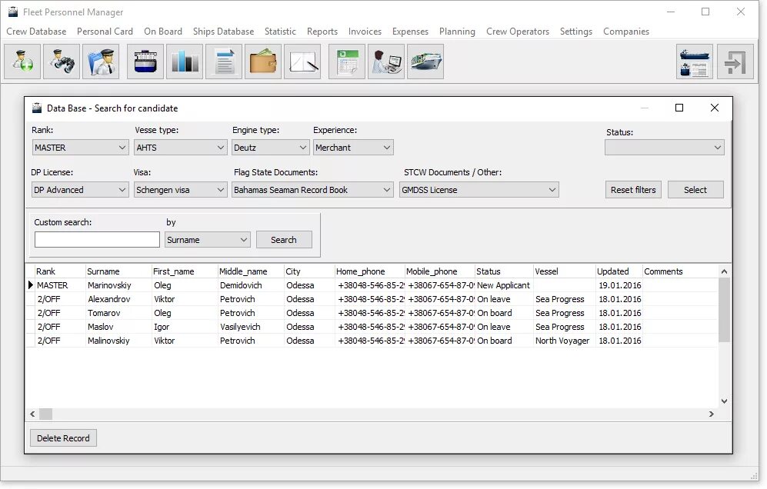The height and width of the screenshot is (489, 767).
Task: Open the personal card officer folder icon
Action: (101, 62)
